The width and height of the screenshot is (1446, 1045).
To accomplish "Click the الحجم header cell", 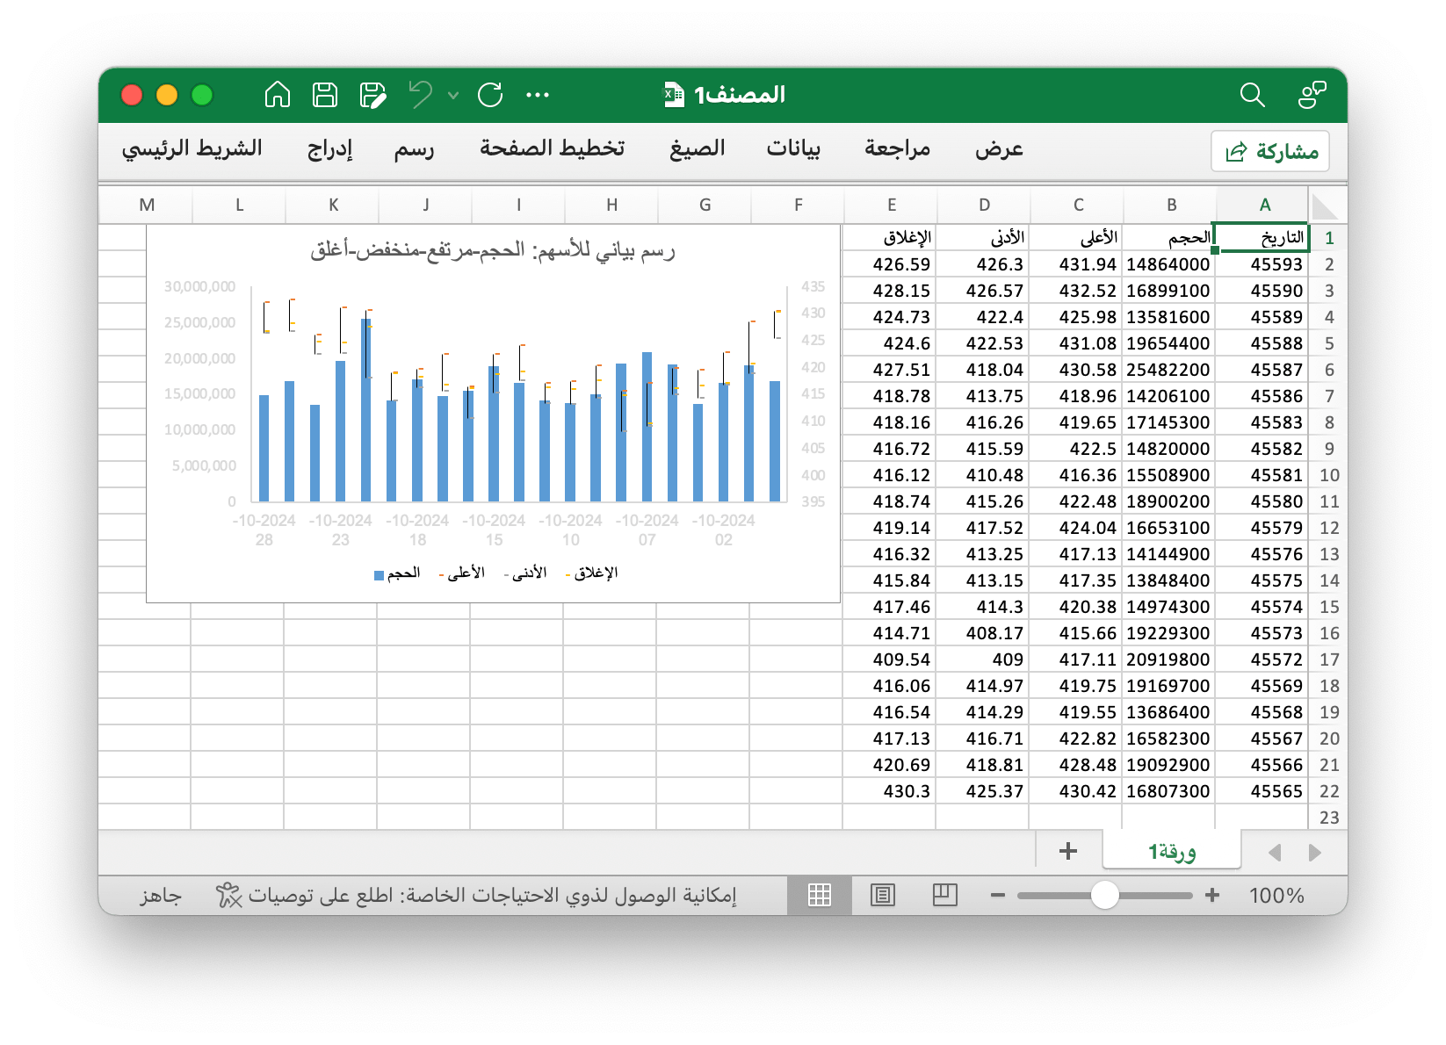I will (x=1169, y=238).
